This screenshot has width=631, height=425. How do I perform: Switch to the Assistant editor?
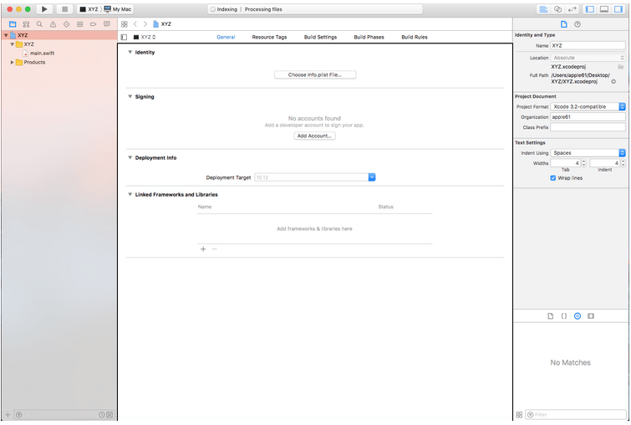pyautogui.click(x=557, y=9)
